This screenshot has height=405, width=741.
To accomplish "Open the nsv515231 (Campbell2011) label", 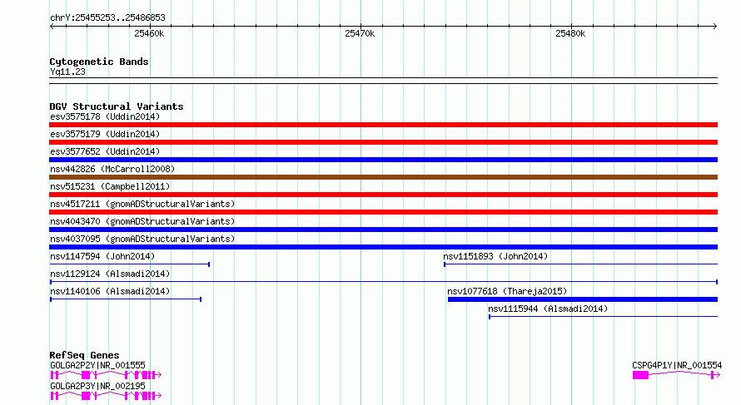I will [110, 186].
